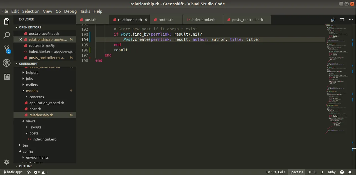356x175 pixels.
Task: Expand the concerns folder
Action: pos(27,97)
